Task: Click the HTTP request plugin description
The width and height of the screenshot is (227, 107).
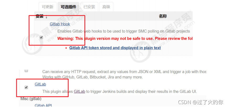Action: coord(124,74)
